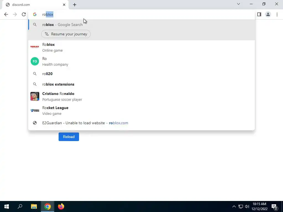The height and width of the screenshot is (212, 283).
Task: Click the blue Reload button
Action: (x=69, y=137)
